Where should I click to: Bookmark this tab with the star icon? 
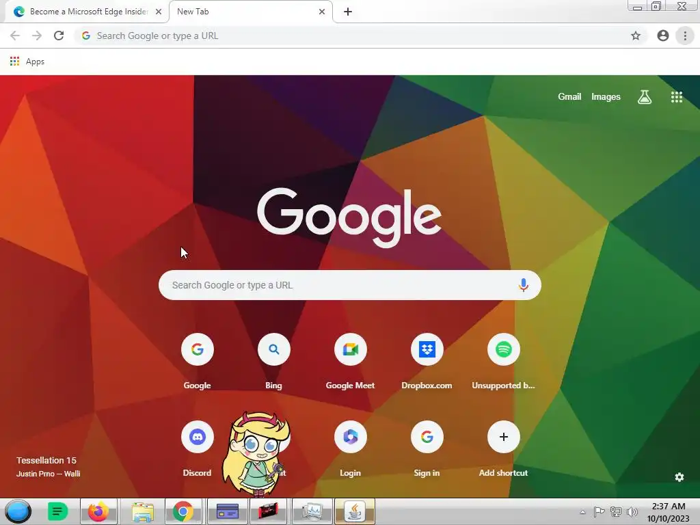[636, 36]
